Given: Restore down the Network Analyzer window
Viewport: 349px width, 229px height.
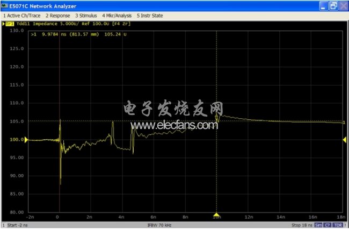Looking at the screenshot, I should tap(333, 6).
